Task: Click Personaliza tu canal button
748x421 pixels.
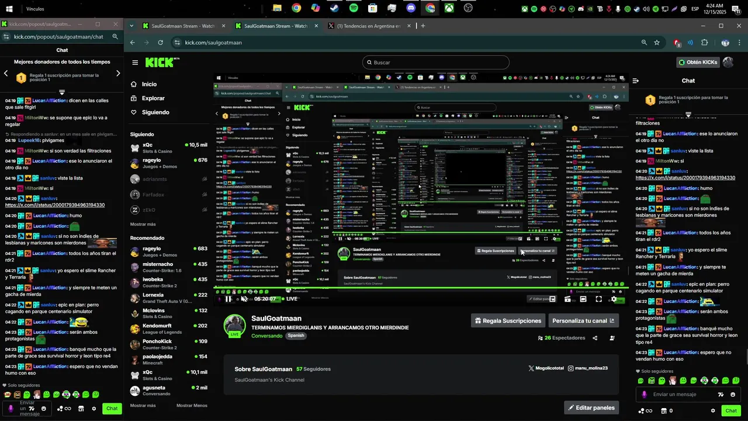Action: point(583,320)
